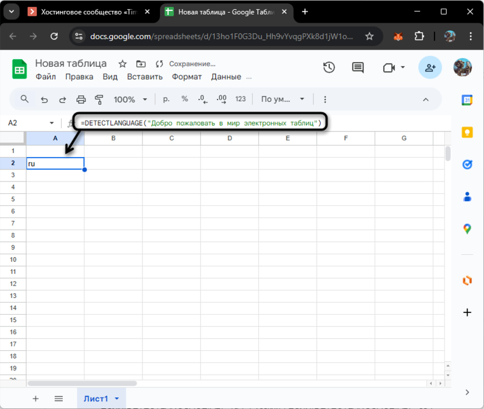The image size is (484, 409).
Task: Open the Вставить menu
Action: click(x=145, y=77)
